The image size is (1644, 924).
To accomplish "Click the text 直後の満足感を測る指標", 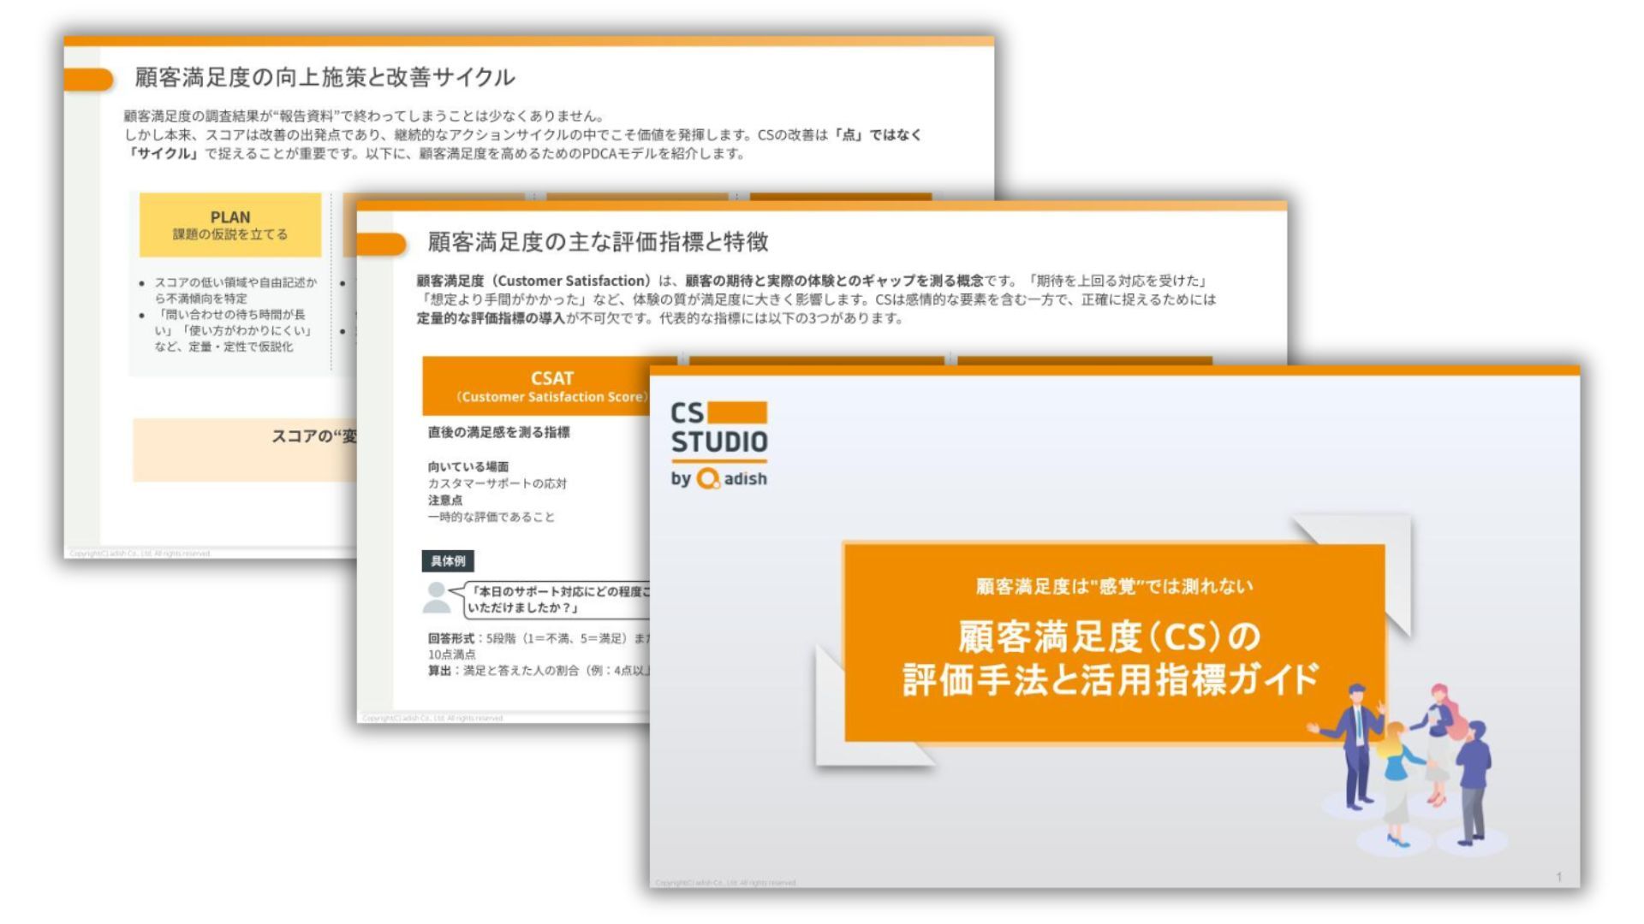I will 498,432.
